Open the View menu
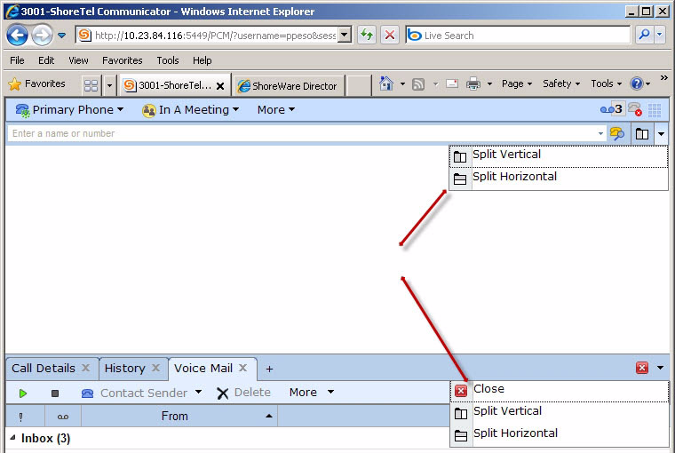 coord(78,60)
